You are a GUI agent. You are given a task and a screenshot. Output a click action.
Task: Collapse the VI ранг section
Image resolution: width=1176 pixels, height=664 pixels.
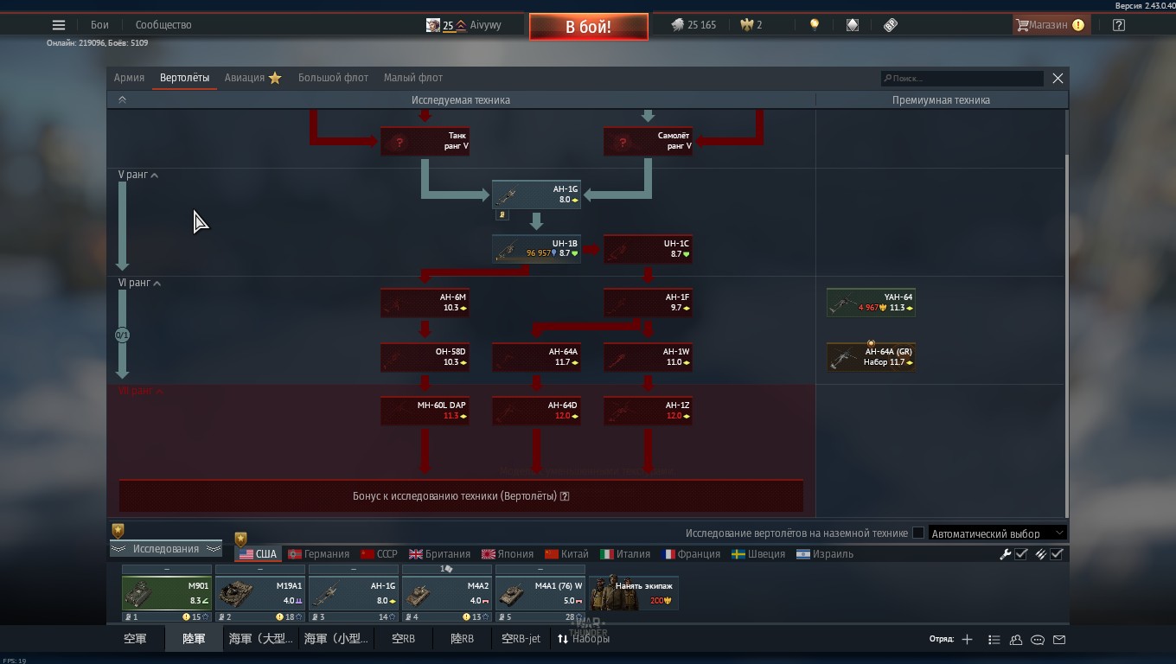pos(140,283)
